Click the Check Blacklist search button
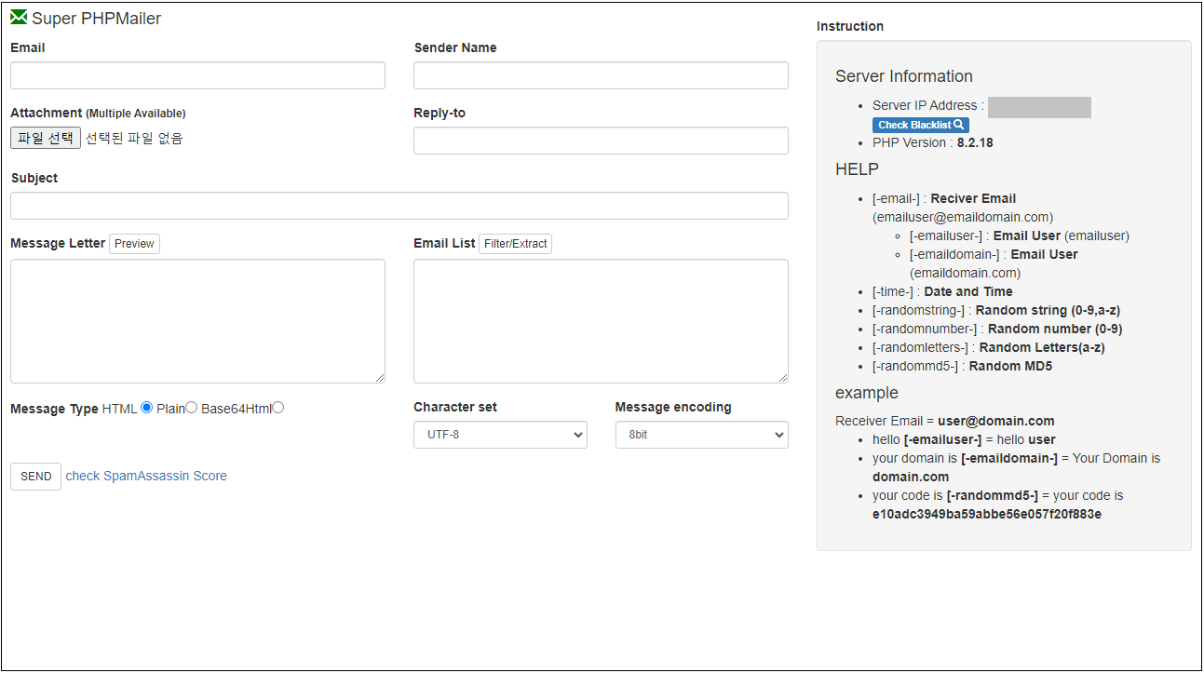 [x=920, y=125]
